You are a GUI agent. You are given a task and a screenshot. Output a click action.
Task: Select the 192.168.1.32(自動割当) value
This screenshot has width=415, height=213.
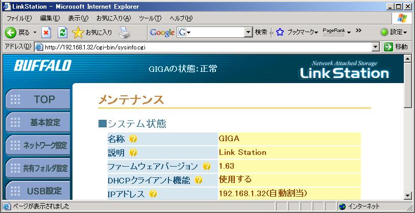[263, 194]
